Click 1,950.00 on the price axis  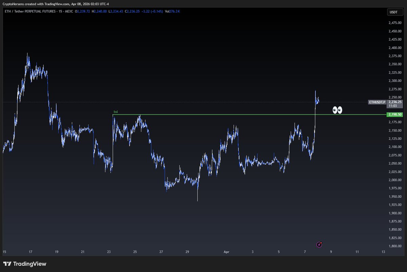click(x=395, y=196)
